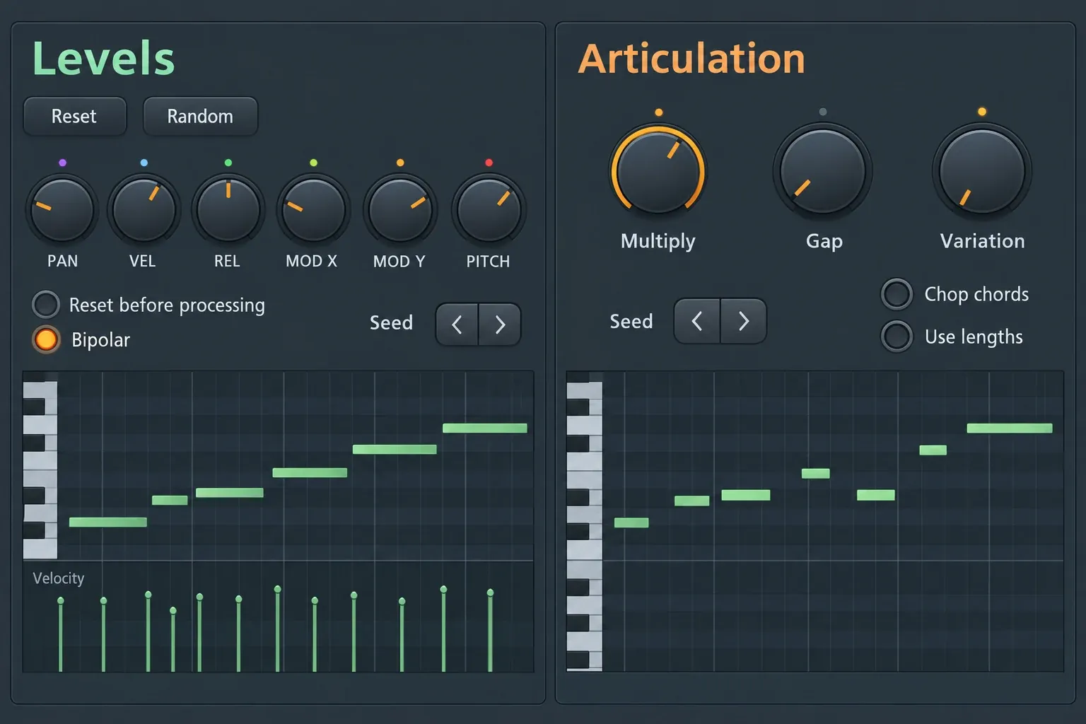This screenshot has height=724, width=1086.
Task: Click the Velocity lane label
Action: 59,578
